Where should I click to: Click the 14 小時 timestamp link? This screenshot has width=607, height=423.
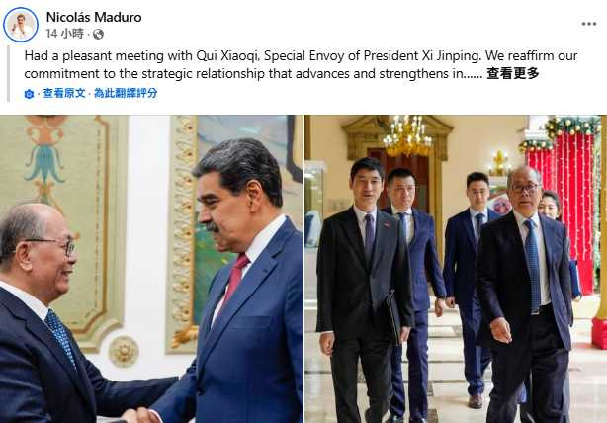click(64, 34)
